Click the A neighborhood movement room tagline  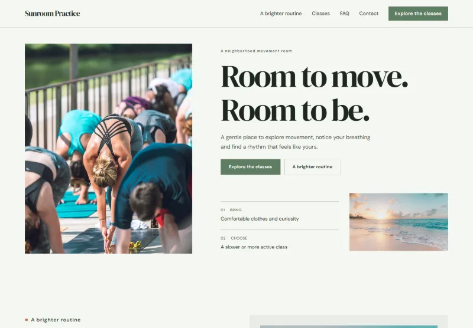point(257,51)
